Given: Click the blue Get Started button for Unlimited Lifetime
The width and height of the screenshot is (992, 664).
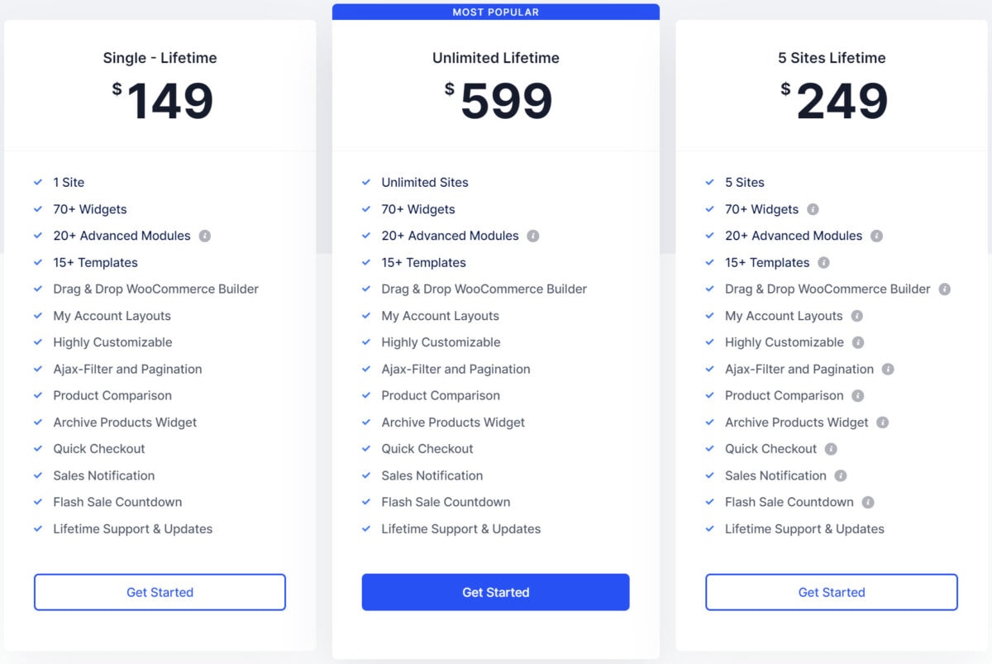Looking at the screenshot, I should pos(496,592).
